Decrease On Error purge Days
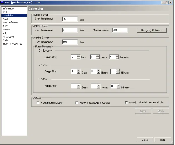The image size is (175, 145). [79, 73]
